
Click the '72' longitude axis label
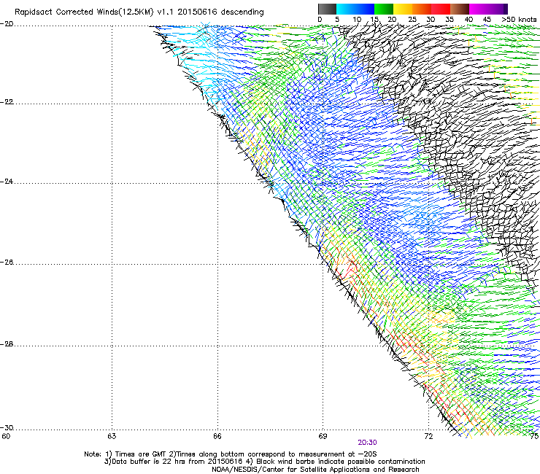(x=428, y=437)
